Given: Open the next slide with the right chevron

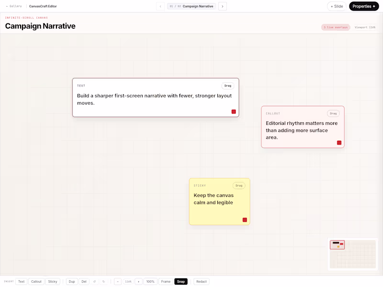Looking at the screenshot, I should [x=223, y=6].
